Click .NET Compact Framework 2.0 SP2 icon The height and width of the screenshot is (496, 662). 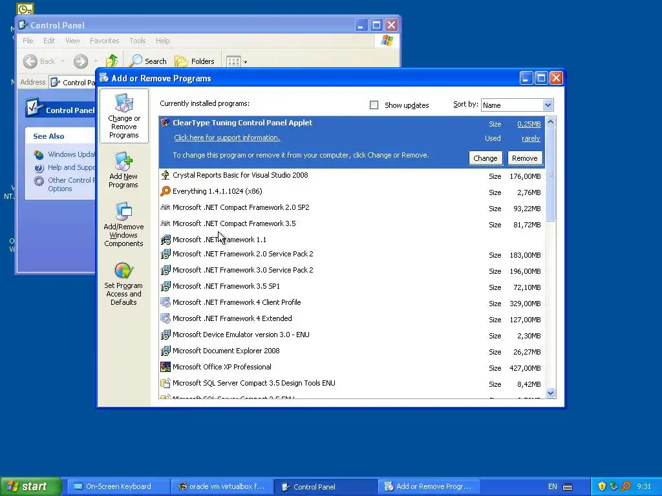coord(165,207)
